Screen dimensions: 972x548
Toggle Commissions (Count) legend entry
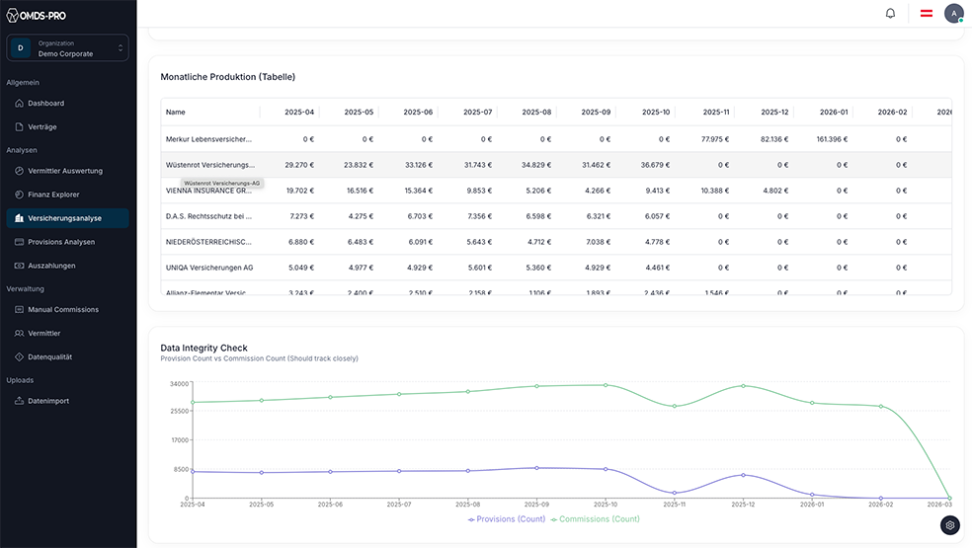(x=595, y=518)
